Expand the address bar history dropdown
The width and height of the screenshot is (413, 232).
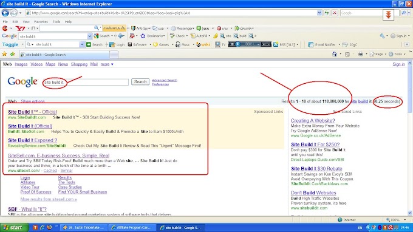coord(319,13)
